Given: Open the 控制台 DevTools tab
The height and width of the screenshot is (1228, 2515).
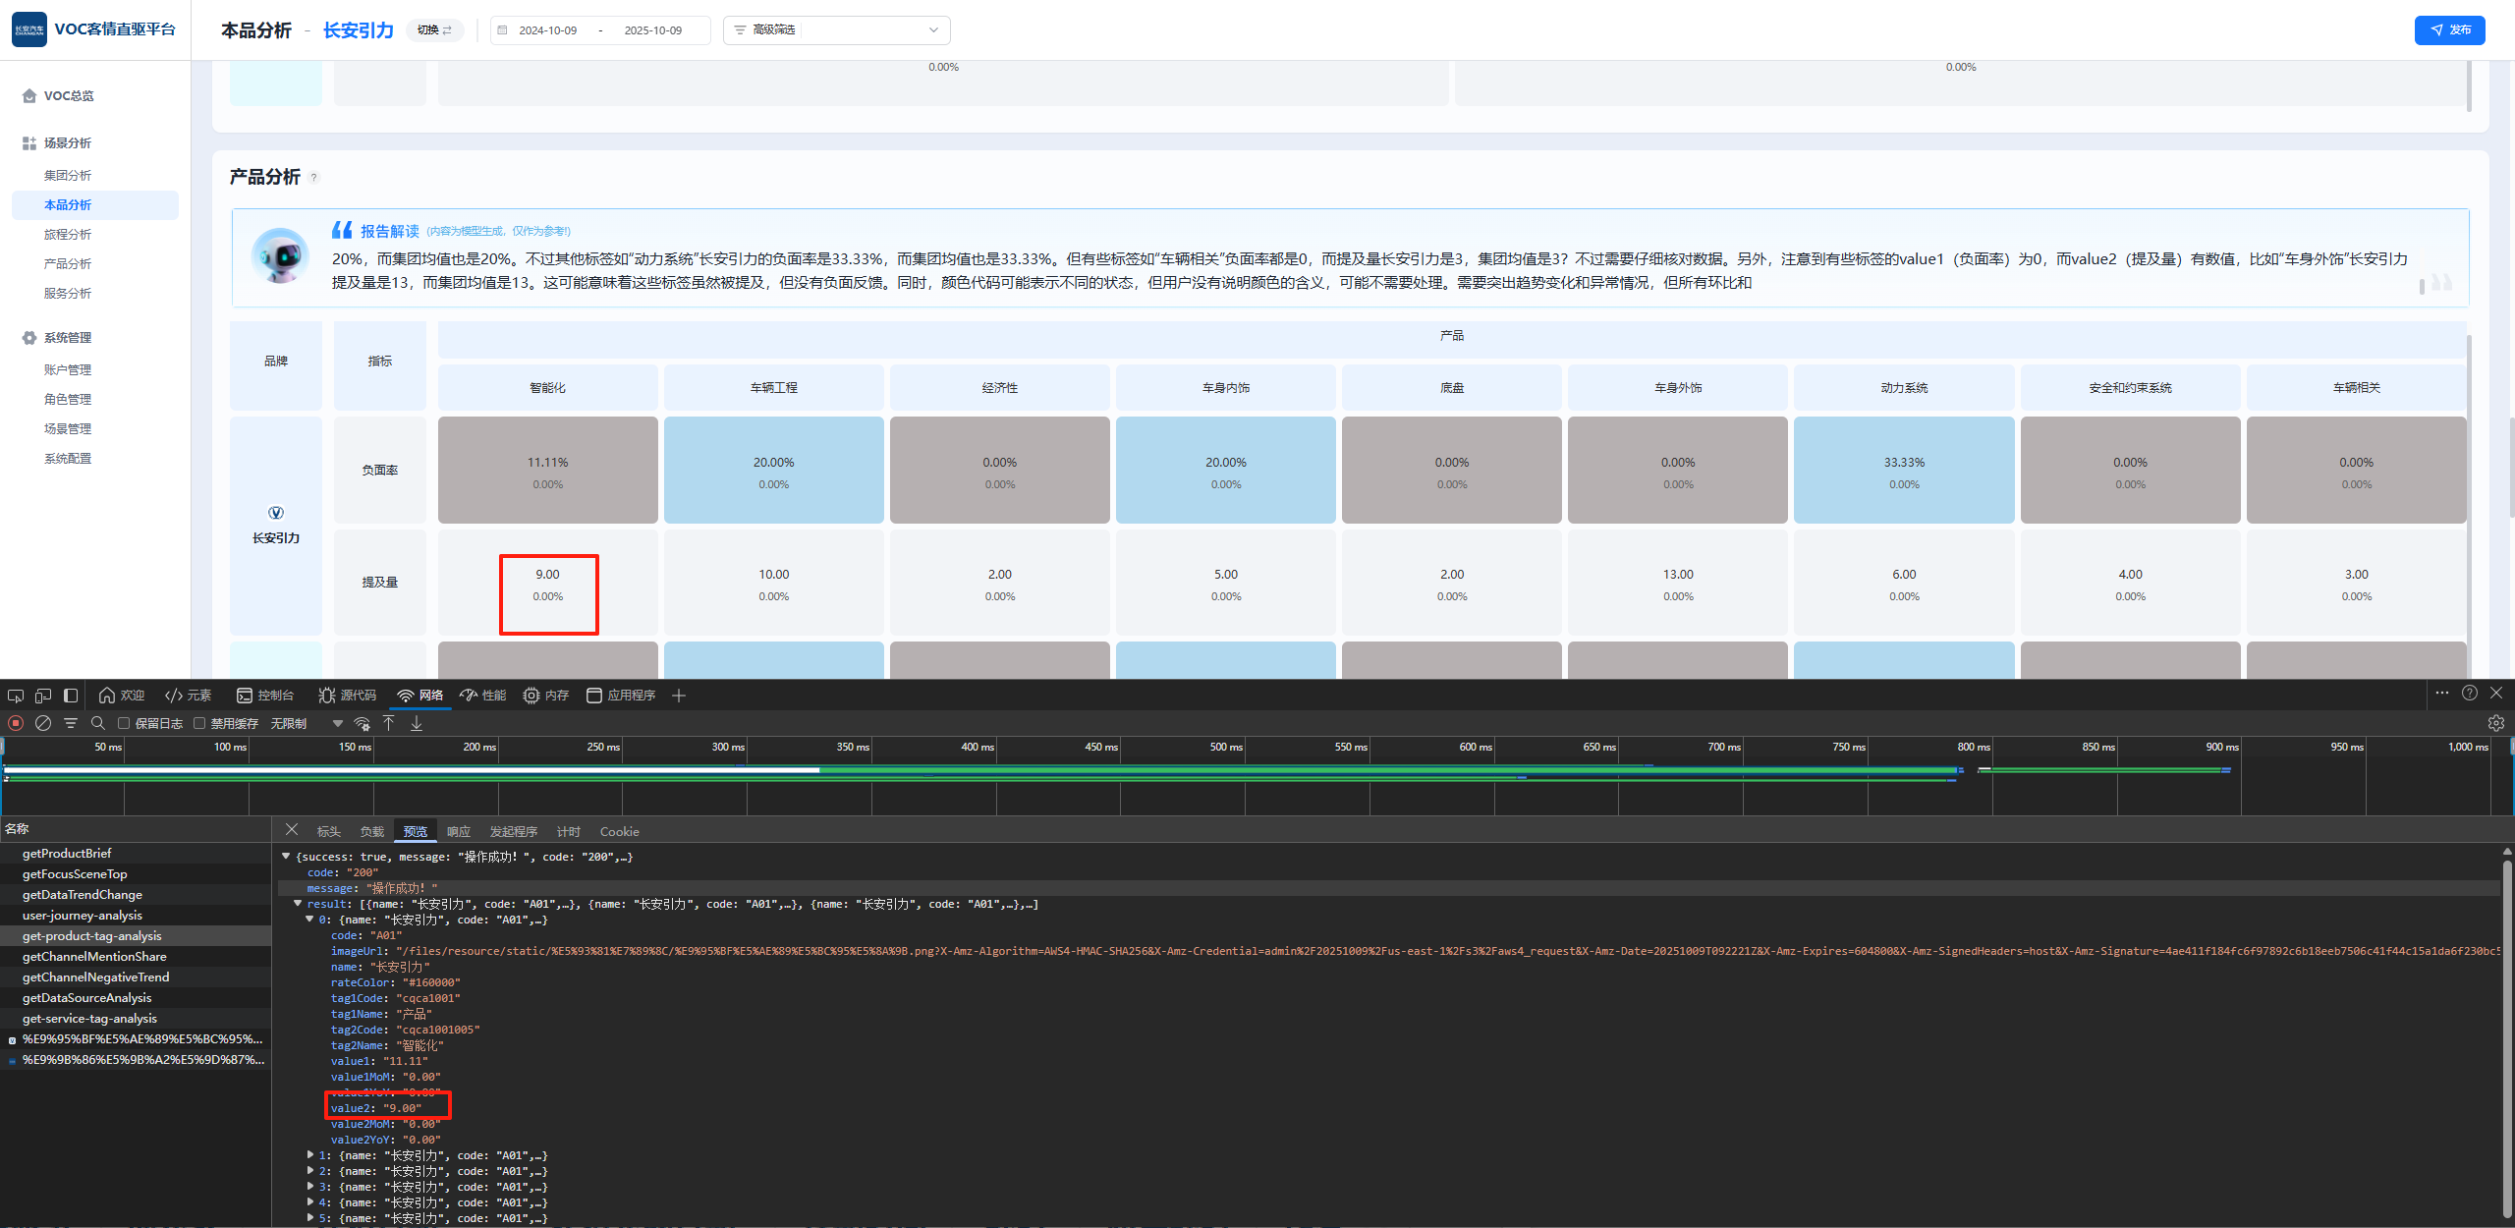Looking at the screenshot, I should tap(265, 696).
